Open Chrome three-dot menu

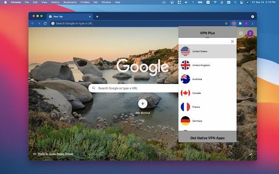click(x=252, y=23)
